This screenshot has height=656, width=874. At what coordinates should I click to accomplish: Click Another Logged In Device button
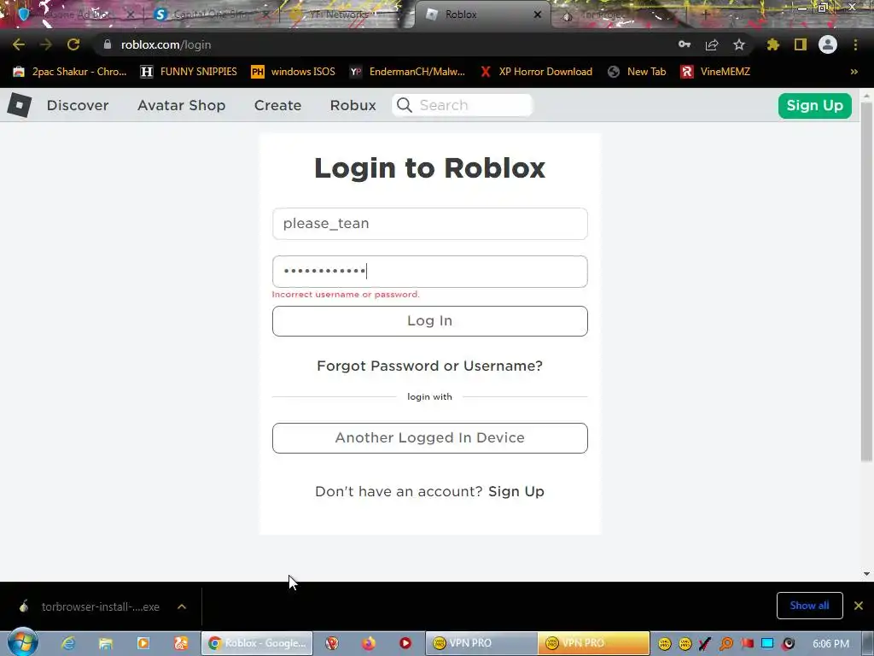pyautogui.click(x=430, y=438)
